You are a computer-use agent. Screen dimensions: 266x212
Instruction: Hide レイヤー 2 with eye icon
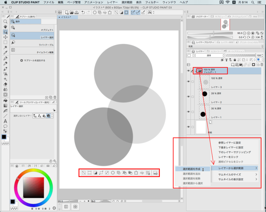(188, 97)
